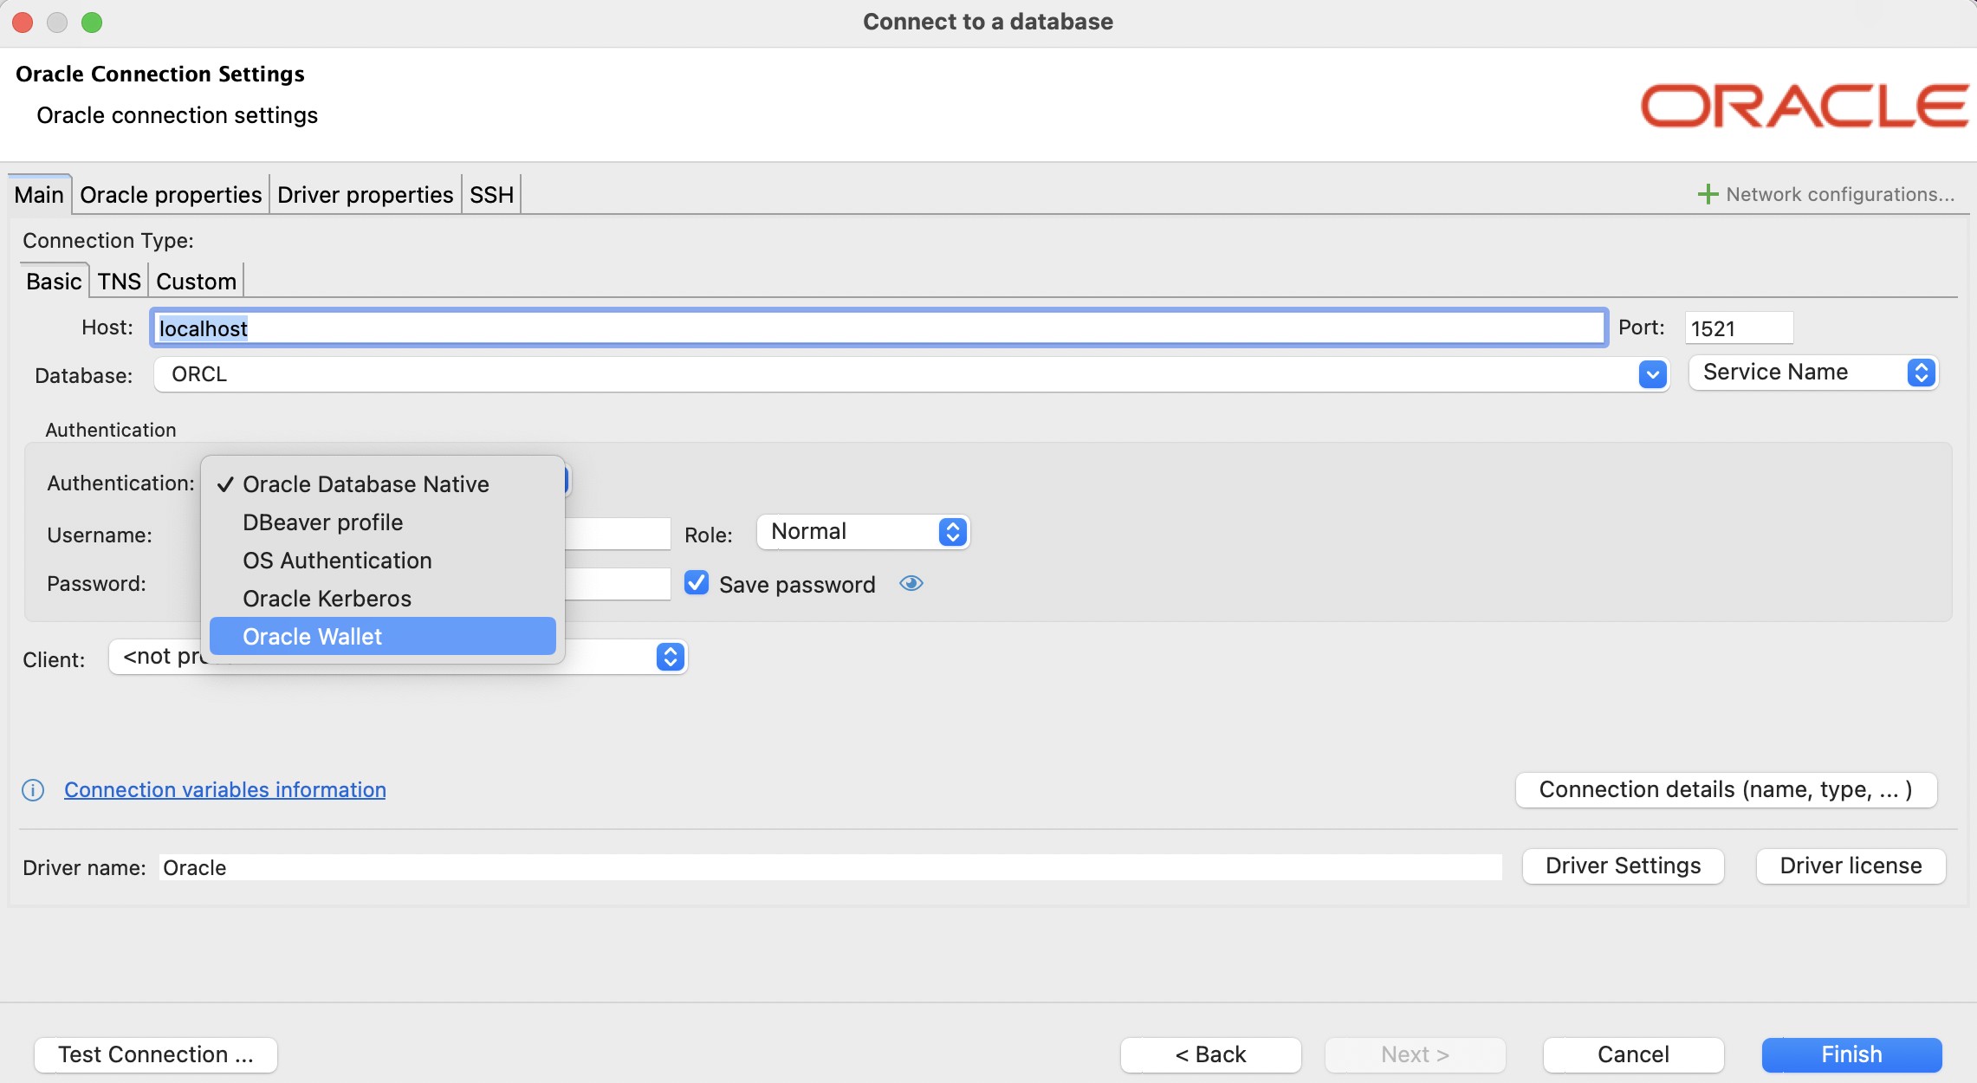This screenshot has width=1977, height=1083.
Task: Open the Service Name dropdown
Action: 1812,373
